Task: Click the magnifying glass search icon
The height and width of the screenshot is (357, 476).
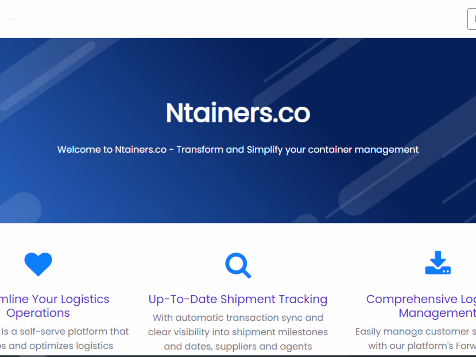Action: click(238, 265)
